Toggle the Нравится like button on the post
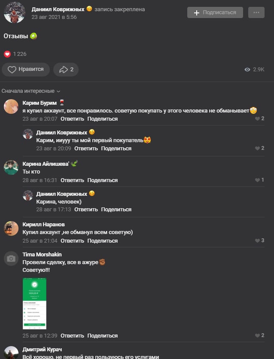Screen dimensions: 274x359 click(26, 70)
